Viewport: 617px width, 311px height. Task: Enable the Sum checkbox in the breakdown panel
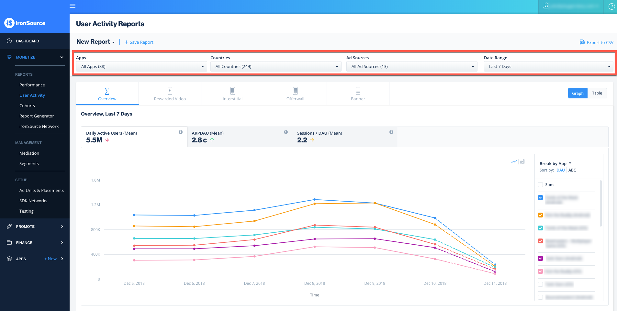[x=540, y=184]
